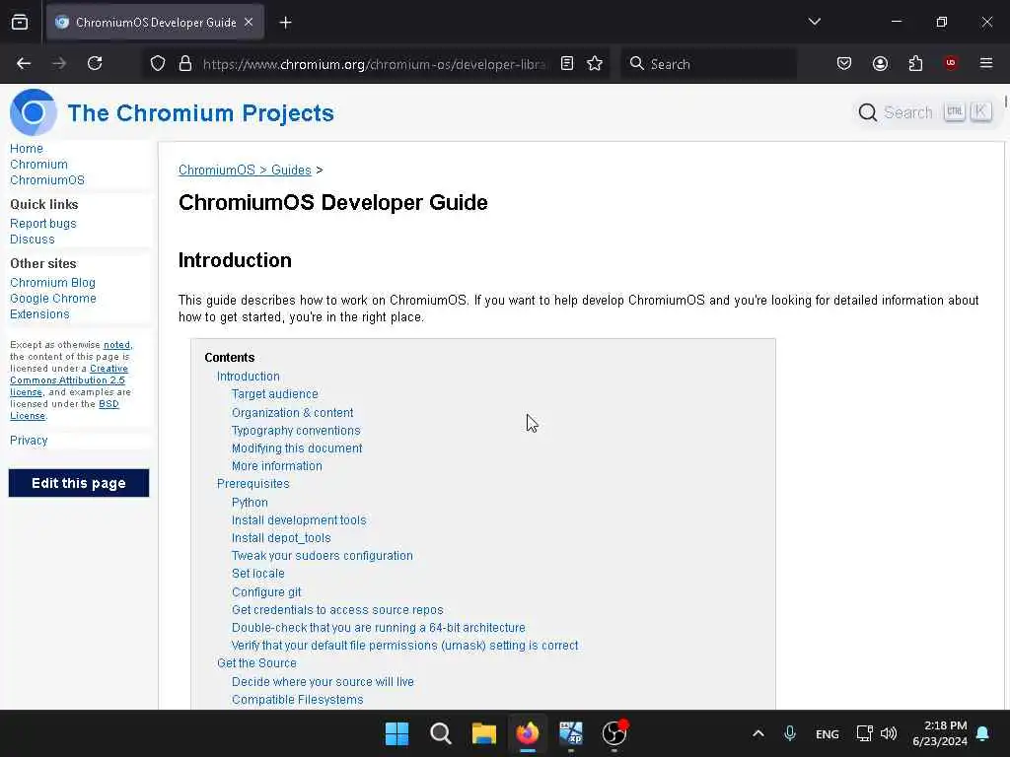Toggle reader view icon

tap(567, 63)
